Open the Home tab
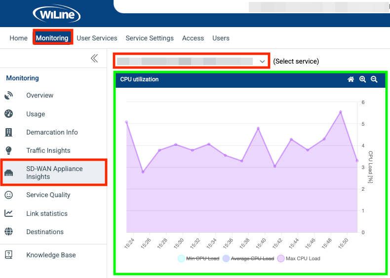Image resolution: width=390 pixels, height=278 pixels. click(x=18, y=38)
